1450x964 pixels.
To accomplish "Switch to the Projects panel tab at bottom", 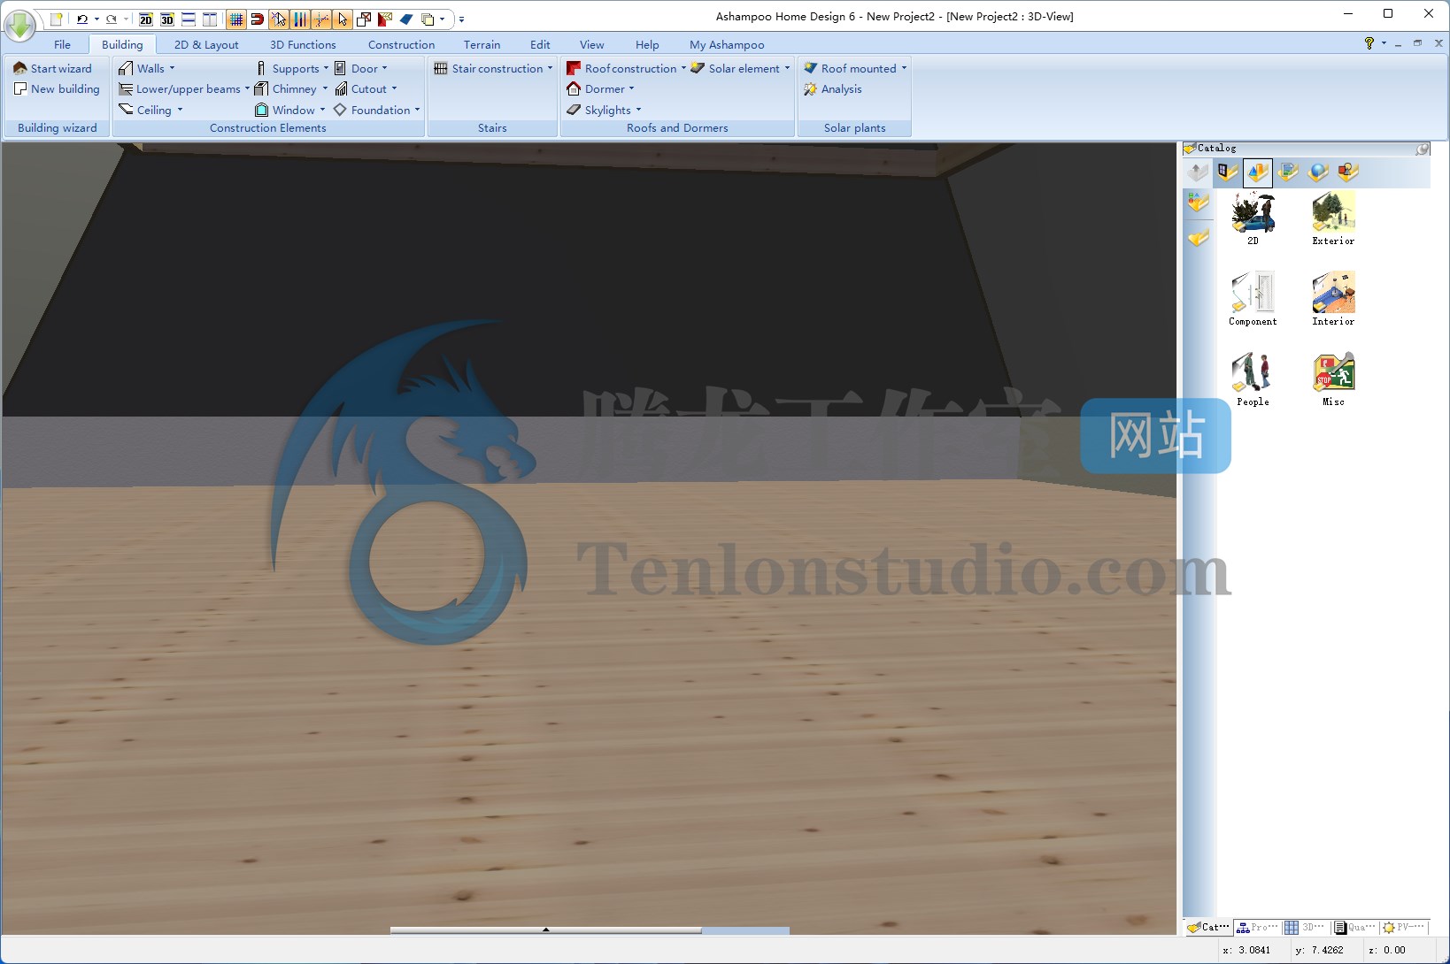I will coord(1257,927).
